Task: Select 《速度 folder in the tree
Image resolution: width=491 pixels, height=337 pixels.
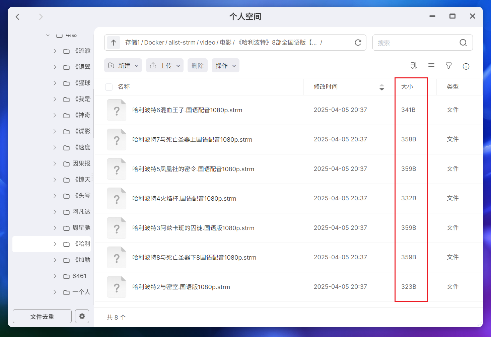Action: point(82,147)
